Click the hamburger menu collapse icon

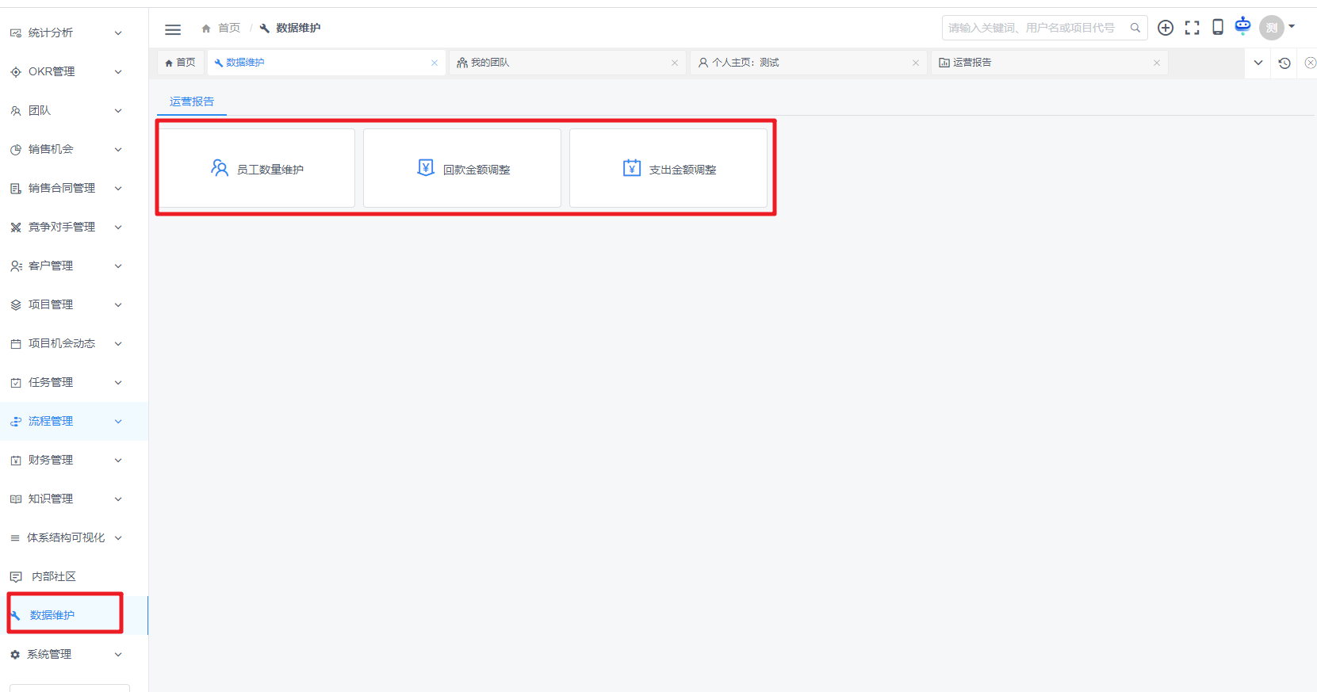[173, 29]
